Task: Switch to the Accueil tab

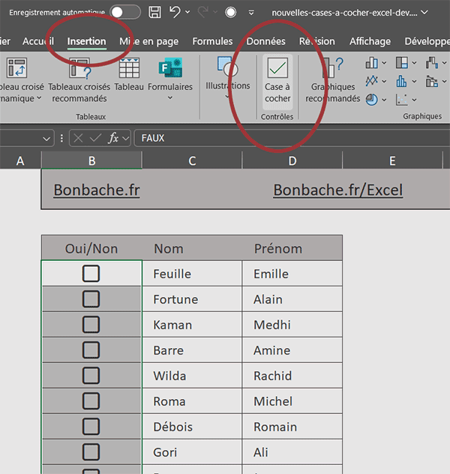Action: point(38,41)
